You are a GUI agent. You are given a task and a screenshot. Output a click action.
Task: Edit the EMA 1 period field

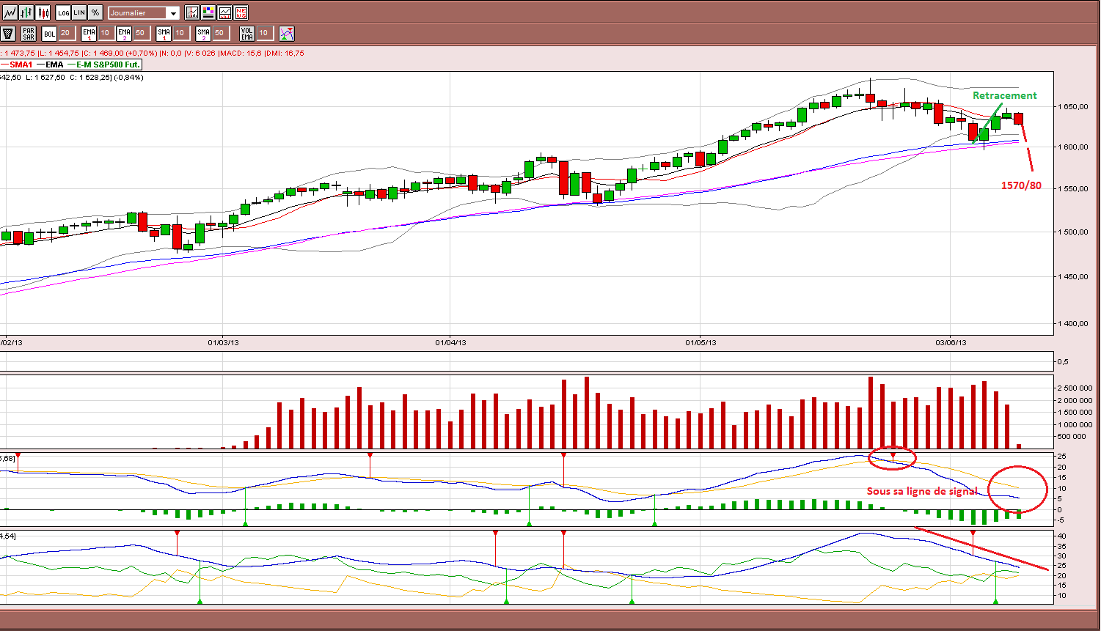coord(106,33)
